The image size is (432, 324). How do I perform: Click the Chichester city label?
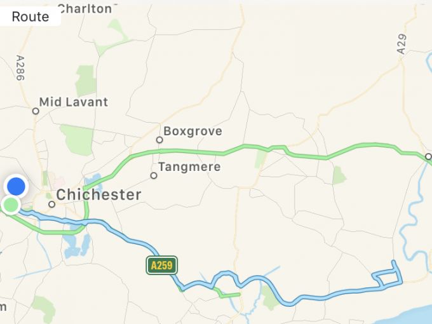98,194
